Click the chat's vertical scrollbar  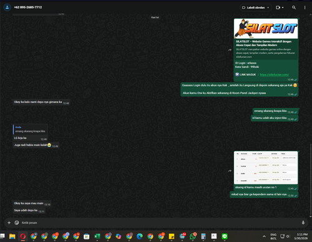(310, 179)
